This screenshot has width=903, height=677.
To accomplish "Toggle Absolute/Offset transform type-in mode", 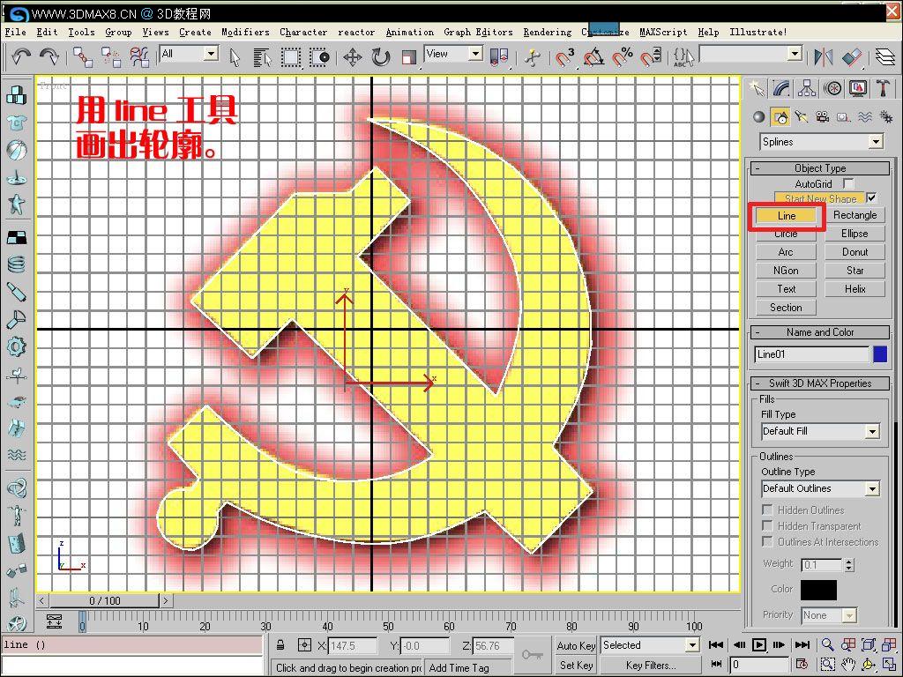I will 304,644.
